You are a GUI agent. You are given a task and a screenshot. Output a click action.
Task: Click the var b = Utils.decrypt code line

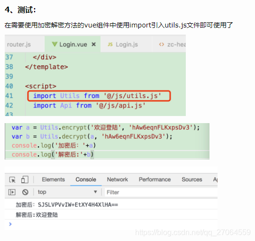click(x=92, y=136)
